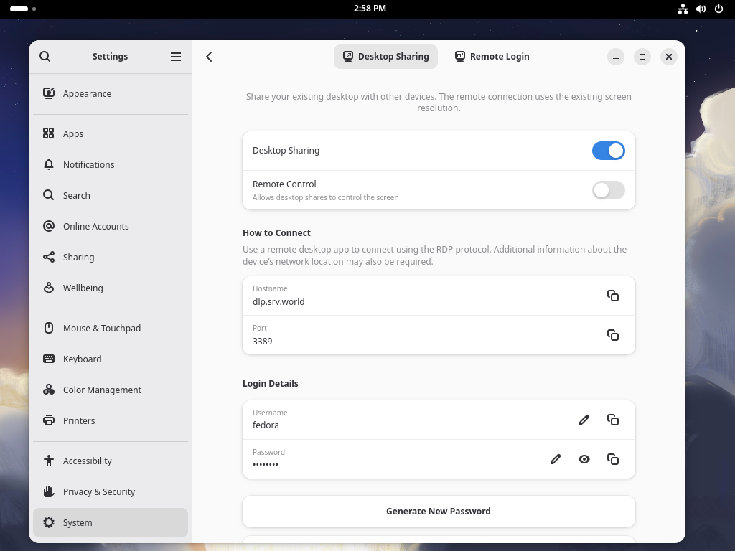Switch to the Remote Login tab
This screenshot has height=551, width=735.
[x=492, y=56]
